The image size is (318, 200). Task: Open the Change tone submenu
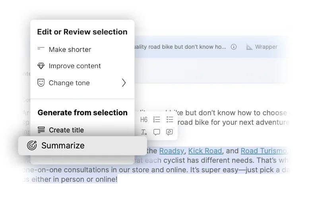coord(82,83)
